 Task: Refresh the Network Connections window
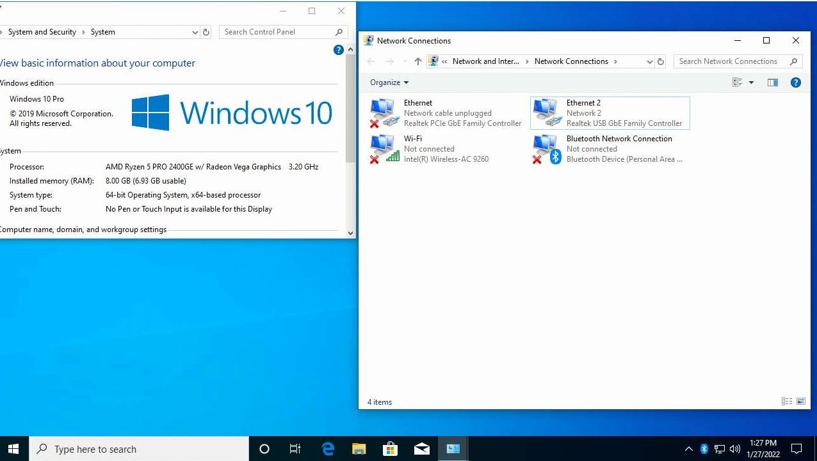[x=661, y=62]
